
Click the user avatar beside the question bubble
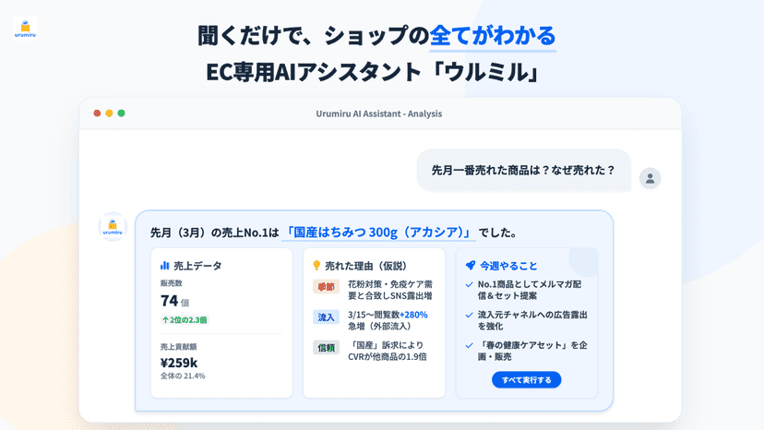650,178
